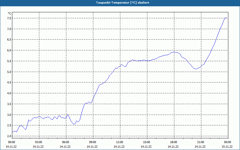Click the "14.11.22" date under "21:00"
Screen dimensions: 240x150
(200, 147)
